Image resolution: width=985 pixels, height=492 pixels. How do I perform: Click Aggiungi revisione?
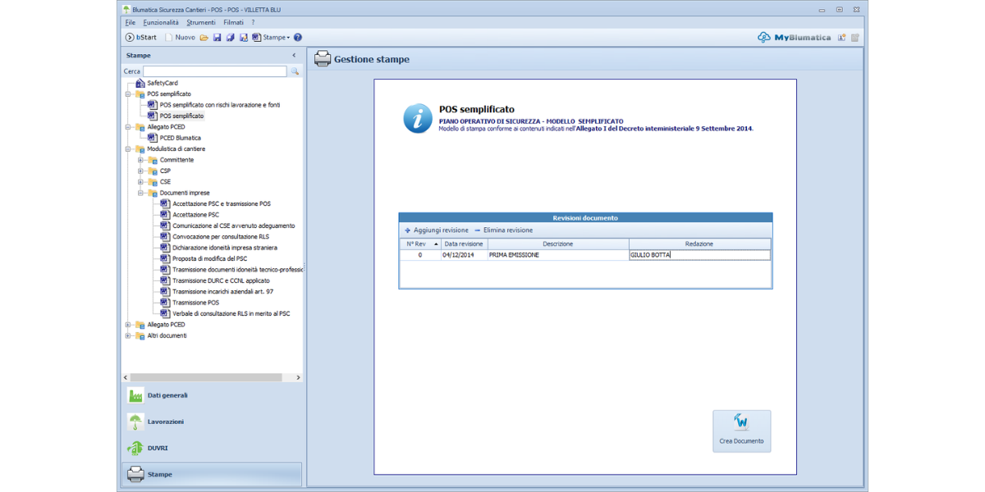436,230
